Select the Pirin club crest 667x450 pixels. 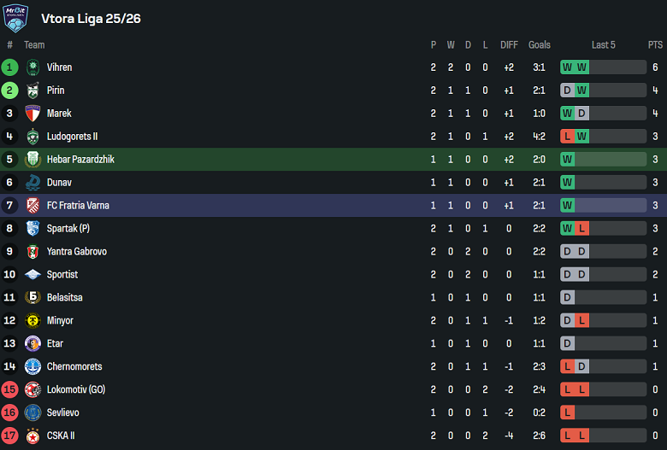(x=32, y=91)
